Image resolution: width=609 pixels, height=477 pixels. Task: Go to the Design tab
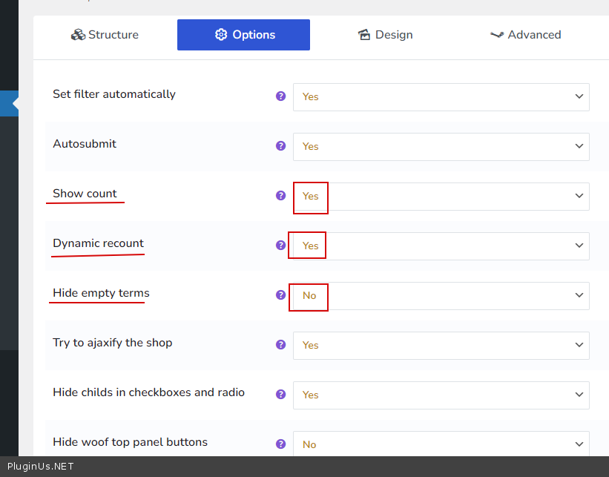pyautogui.click(x=385, y=35)
